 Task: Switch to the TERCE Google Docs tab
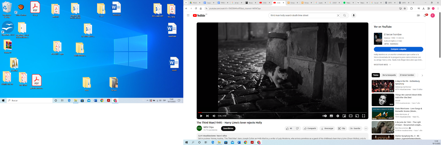(223, 2)
